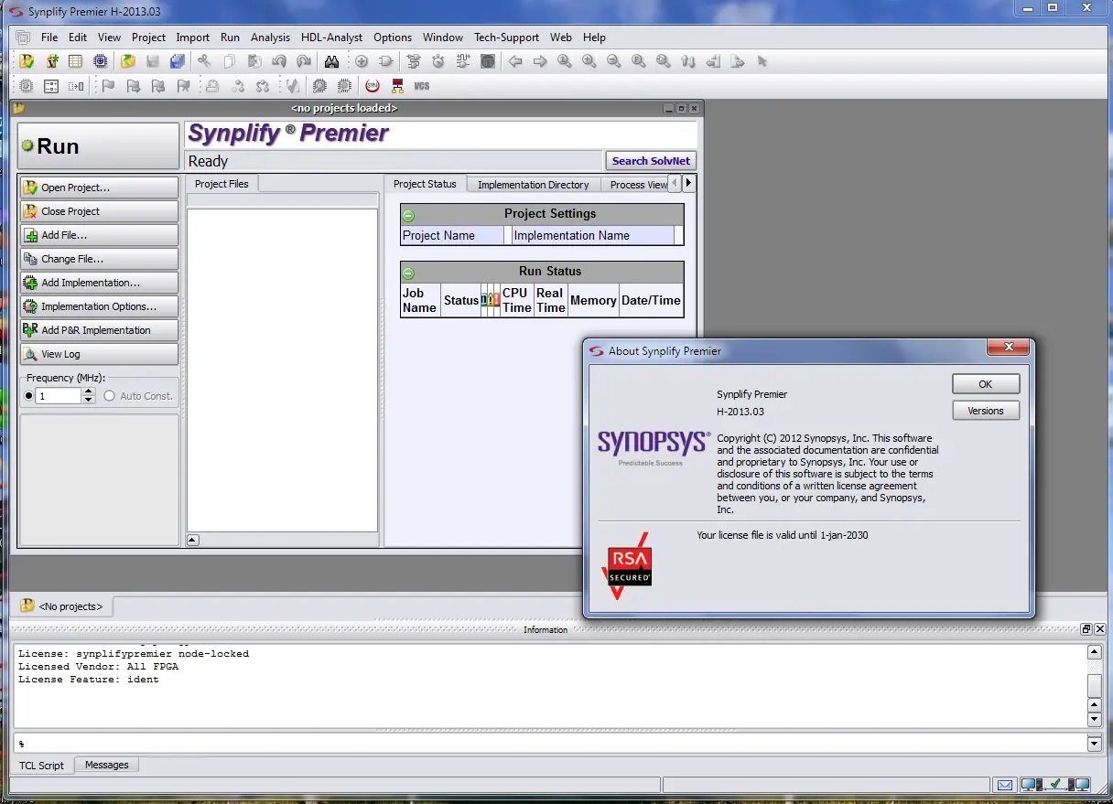Click the Undo curved arrow icon
Screen dimensions: 1113x804
coord(279,62)
